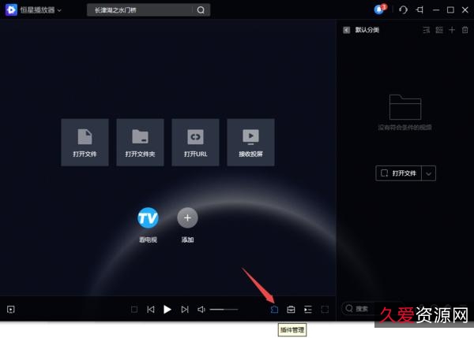Click the 打开文件 button in the playlist panel

tap(399, 173)
